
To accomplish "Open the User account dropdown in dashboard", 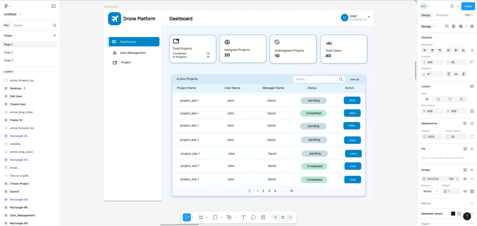I will pyautogui.click(x=369, y=17).
